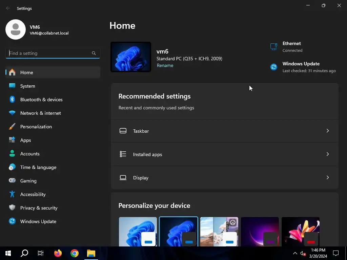
Task: Click the top-right Windows Update refresh icon
Action: point(274,67)
